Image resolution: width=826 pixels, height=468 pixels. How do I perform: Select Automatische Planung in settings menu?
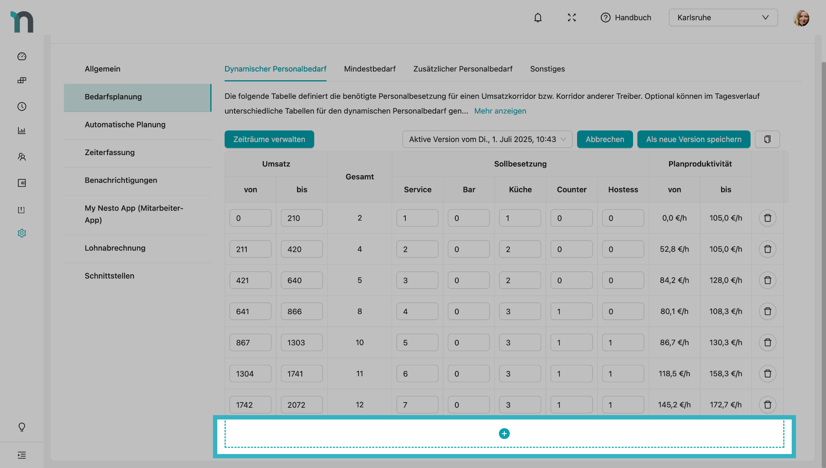pos(125,125)
